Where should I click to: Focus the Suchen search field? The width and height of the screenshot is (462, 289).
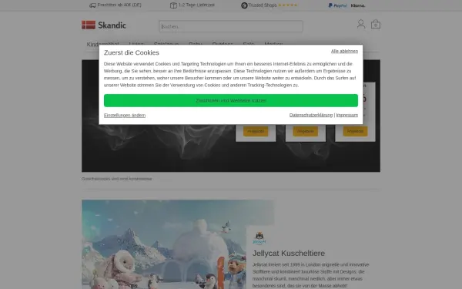[231, 26]
